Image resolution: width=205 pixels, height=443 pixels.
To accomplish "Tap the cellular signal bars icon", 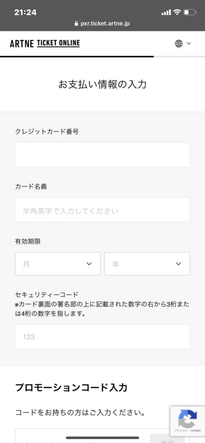I will point(166,12).
